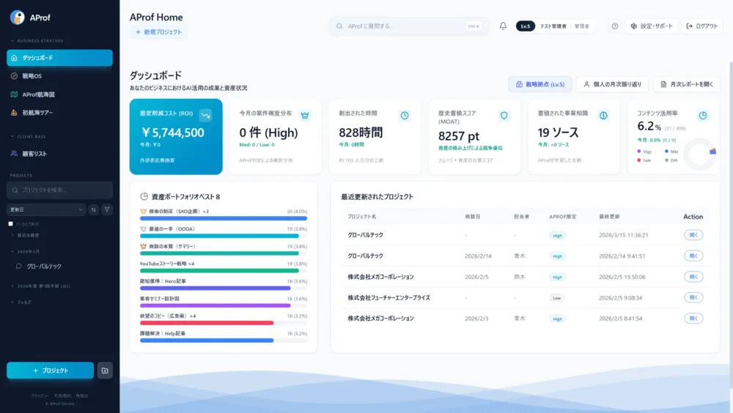Click the コンテンツ活用率 donut chart
Viewport: 733px width, 413px height.
(700, 155)
